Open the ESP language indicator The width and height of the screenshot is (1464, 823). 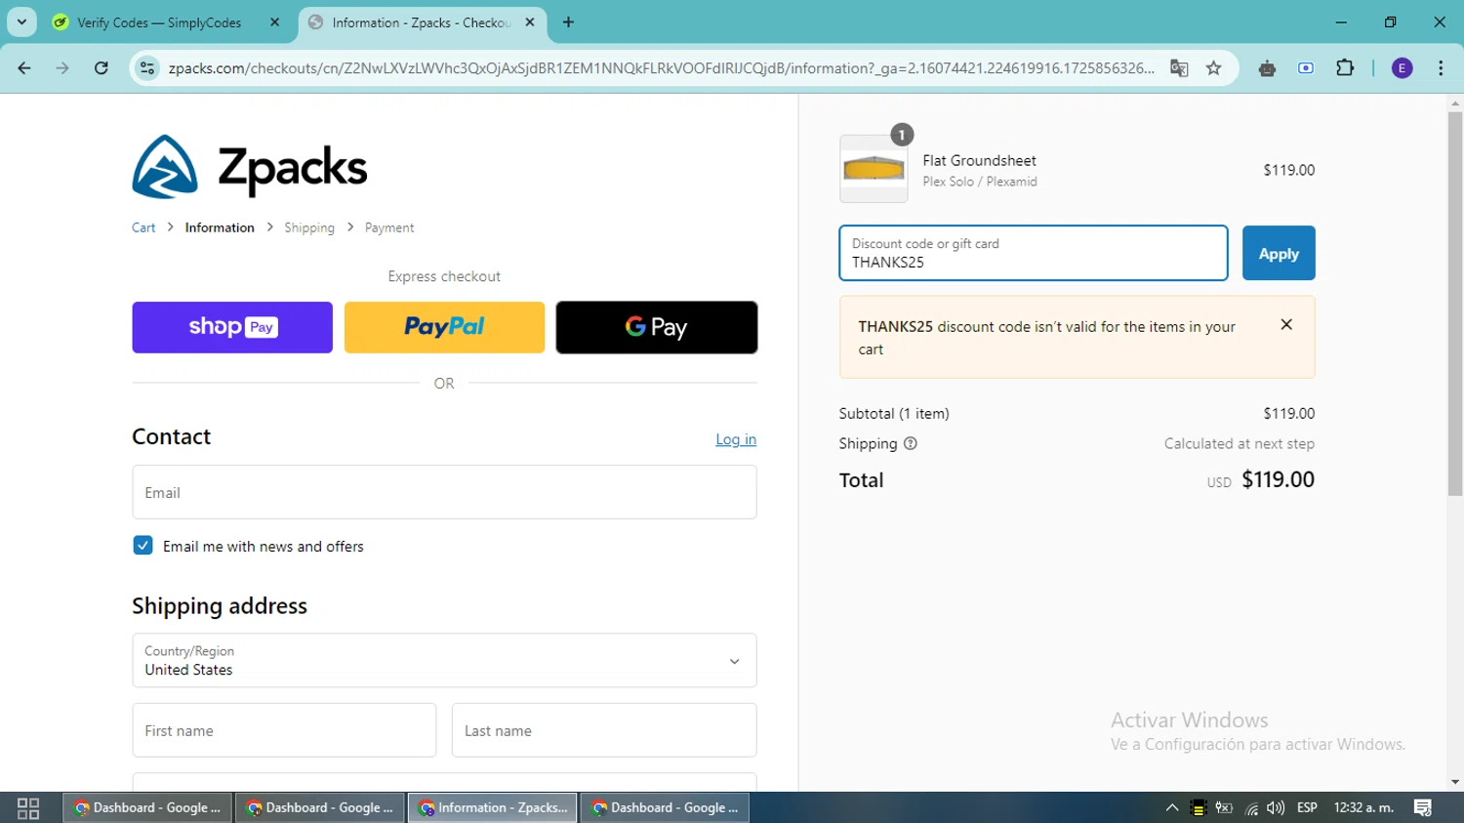pyautogui.click(x=1308, y=807)
